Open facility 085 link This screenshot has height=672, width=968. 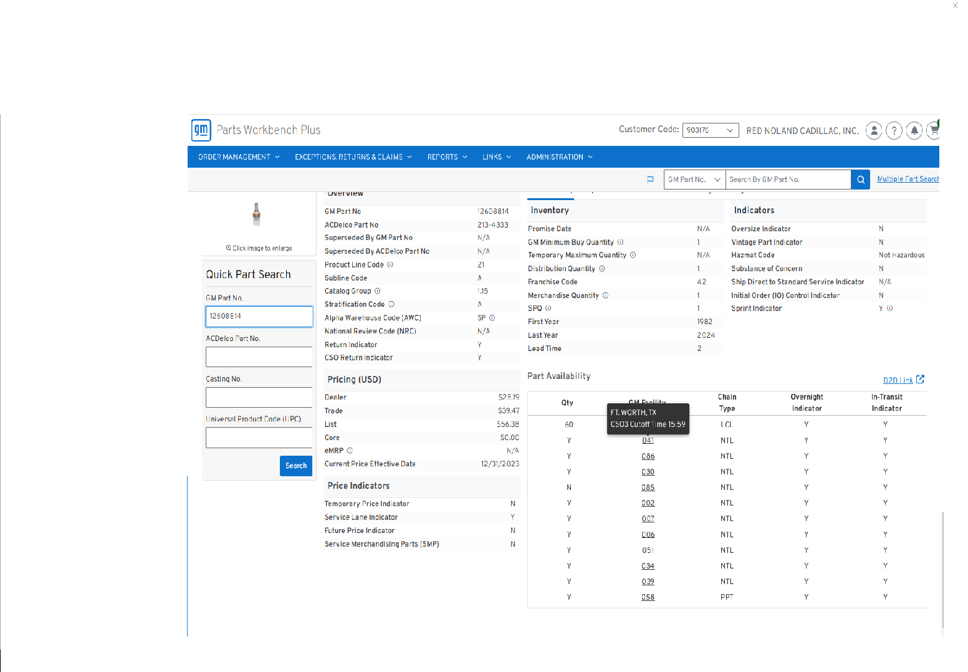click(x=648, y=487)
